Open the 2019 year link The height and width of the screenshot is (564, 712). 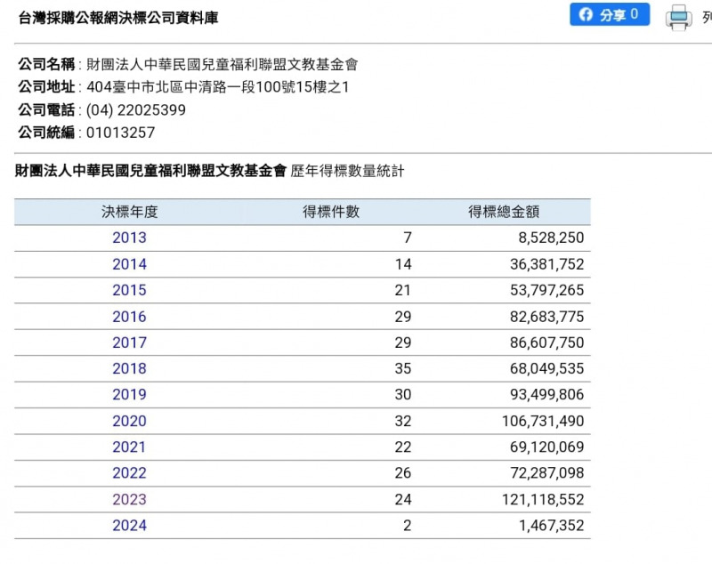pyautogui.click(x=129, y=394)
